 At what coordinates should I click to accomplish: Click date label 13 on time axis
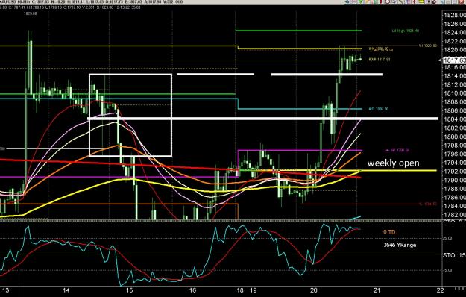pos(5,290)
